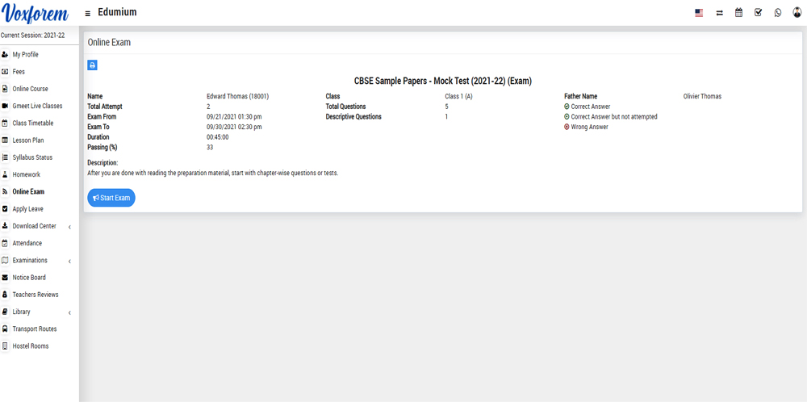The width and height of the screenshot is (807, 402).
Task: Go to Gmeet Live Classes
Action: [37, 106]
